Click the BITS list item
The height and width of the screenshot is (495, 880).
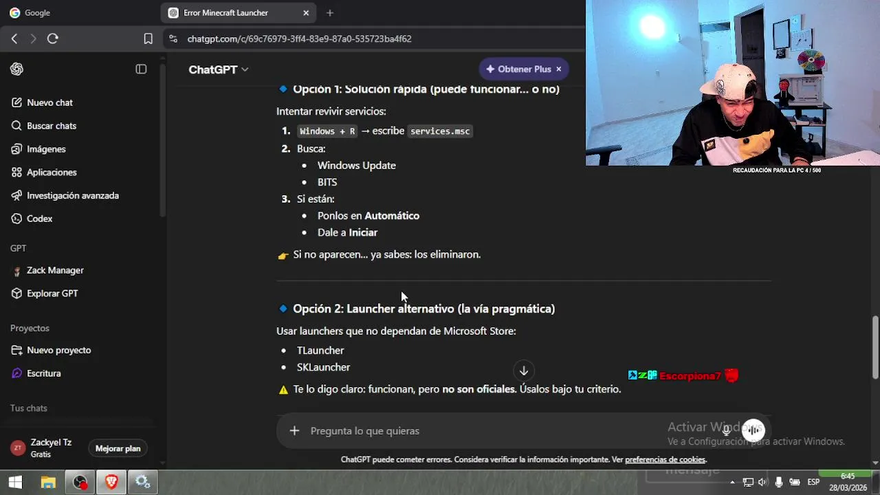click(x=327, y=182)
